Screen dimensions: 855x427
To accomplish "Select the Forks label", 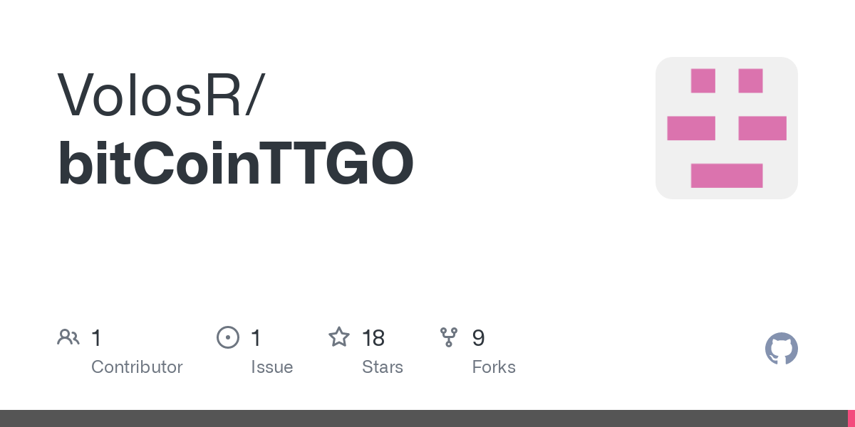I will tap(493, 367).
